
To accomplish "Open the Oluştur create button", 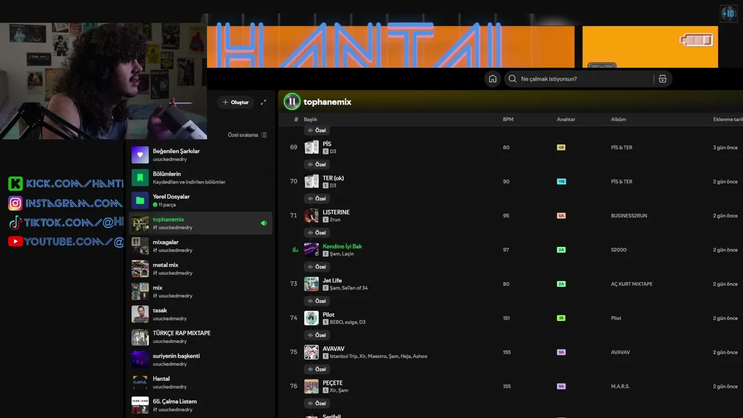I will (236, 102).
